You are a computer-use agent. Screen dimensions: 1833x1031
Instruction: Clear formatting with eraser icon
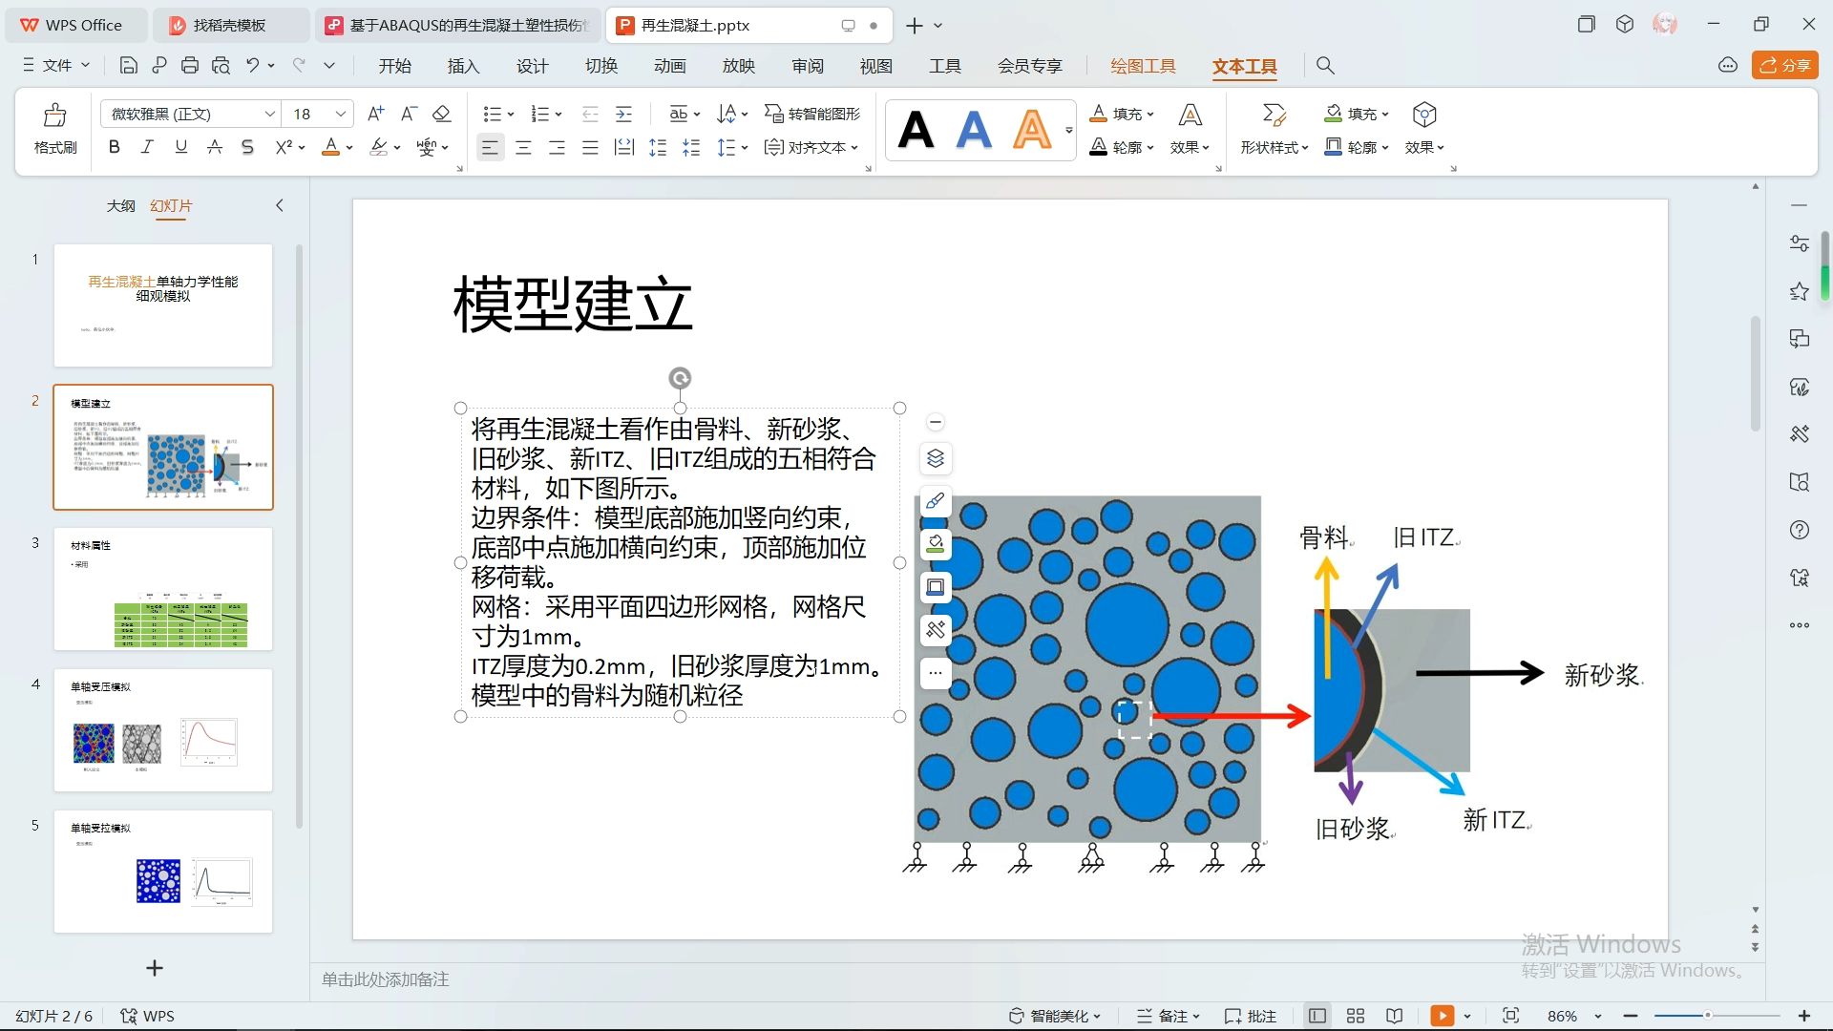(x=441, y=114)
